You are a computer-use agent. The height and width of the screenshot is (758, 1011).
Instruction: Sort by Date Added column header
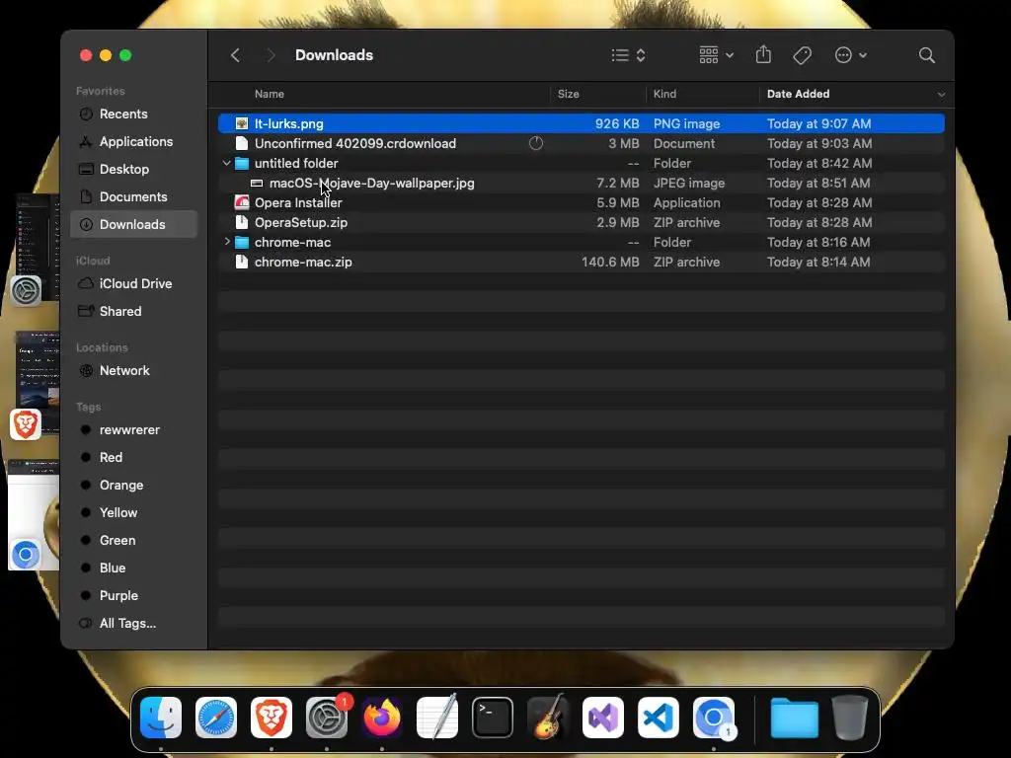pos(798,94)
